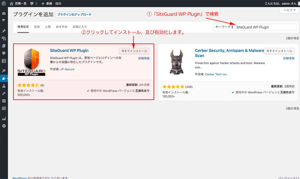Screen dimensions: 300x179
Task: Open Cerber Security, Antispam & Malware Scan title
Action: point(229,53)
